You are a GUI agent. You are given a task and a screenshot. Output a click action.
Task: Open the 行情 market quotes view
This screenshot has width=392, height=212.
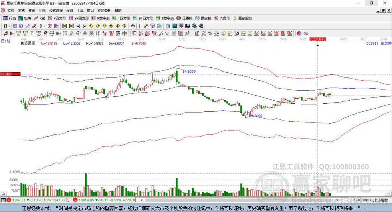click(10, 18)
